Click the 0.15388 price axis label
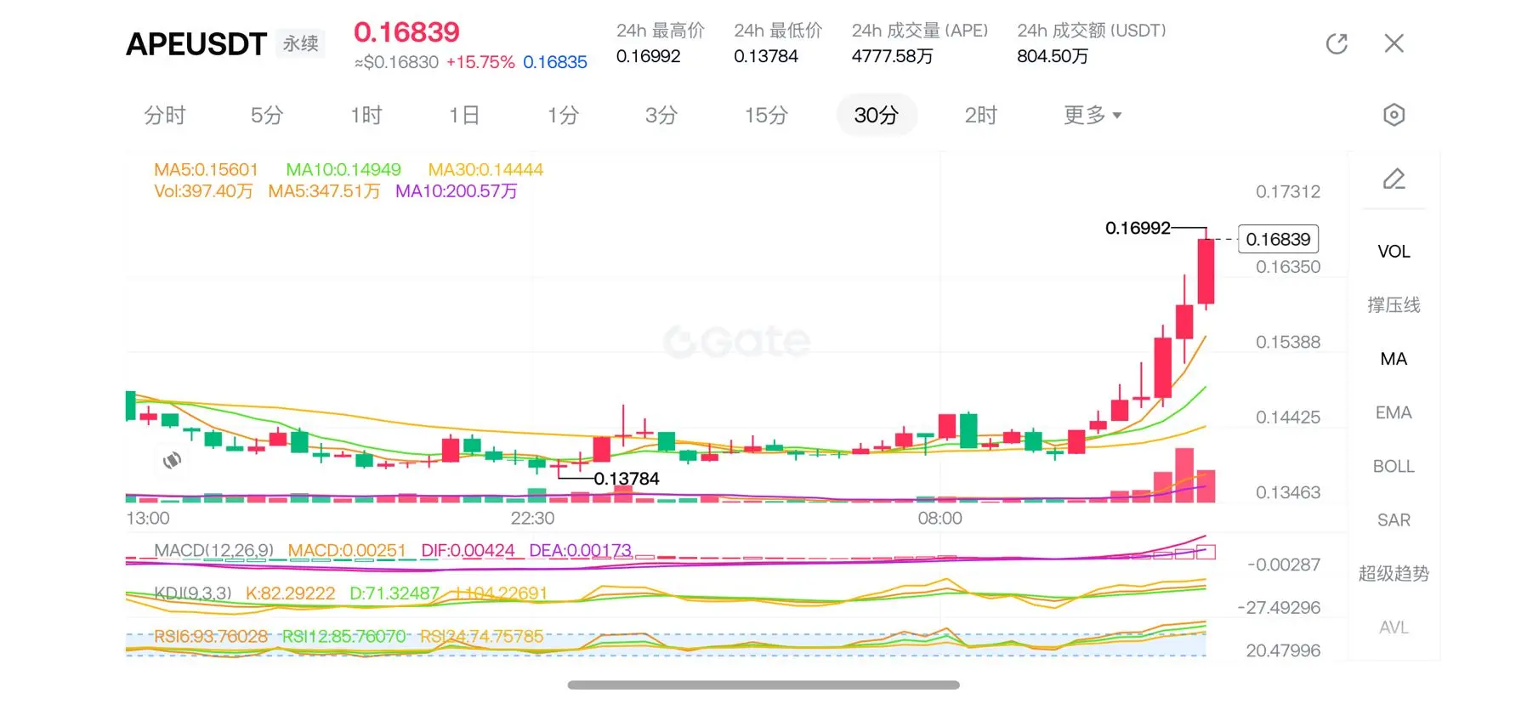This screenshot has width=1527, height=704. 1288,342
